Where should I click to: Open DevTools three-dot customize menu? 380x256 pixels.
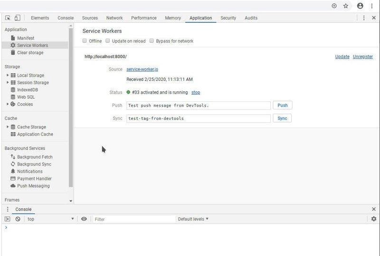click(x=364, y=18)
